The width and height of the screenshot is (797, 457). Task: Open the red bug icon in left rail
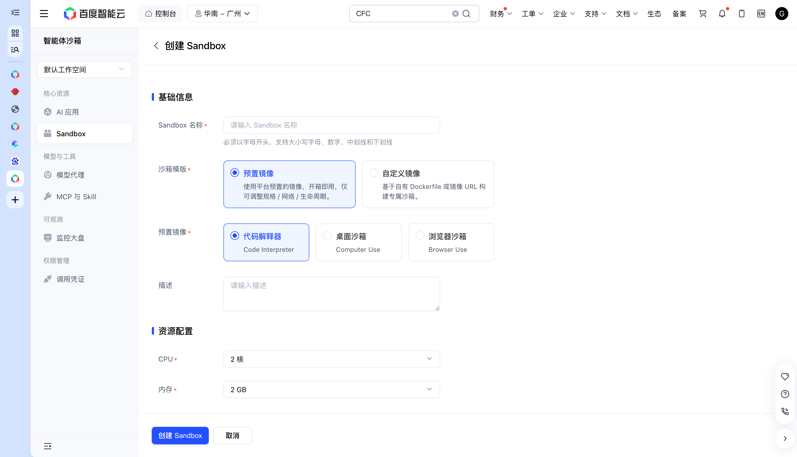coord(15,92)
